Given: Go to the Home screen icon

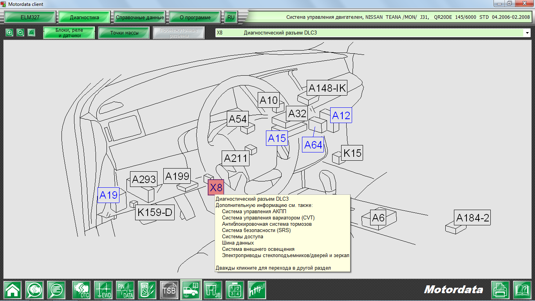Looking at the screenshot, I should (13, 290).
